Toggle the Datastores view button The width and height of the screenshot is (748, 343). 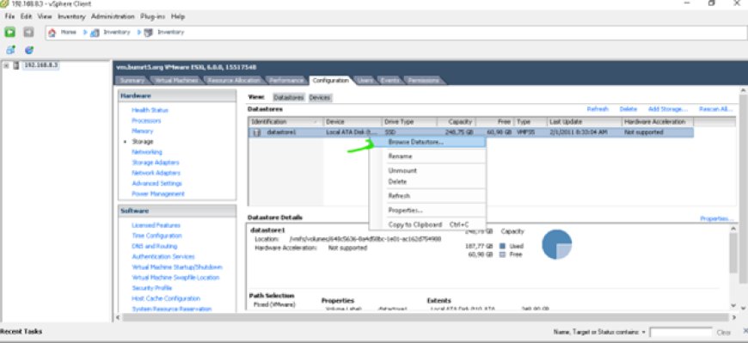point(289,97)
